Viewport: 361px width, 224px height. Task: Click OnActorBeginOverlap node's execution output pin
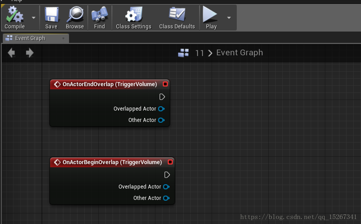(x=167, y=175)
